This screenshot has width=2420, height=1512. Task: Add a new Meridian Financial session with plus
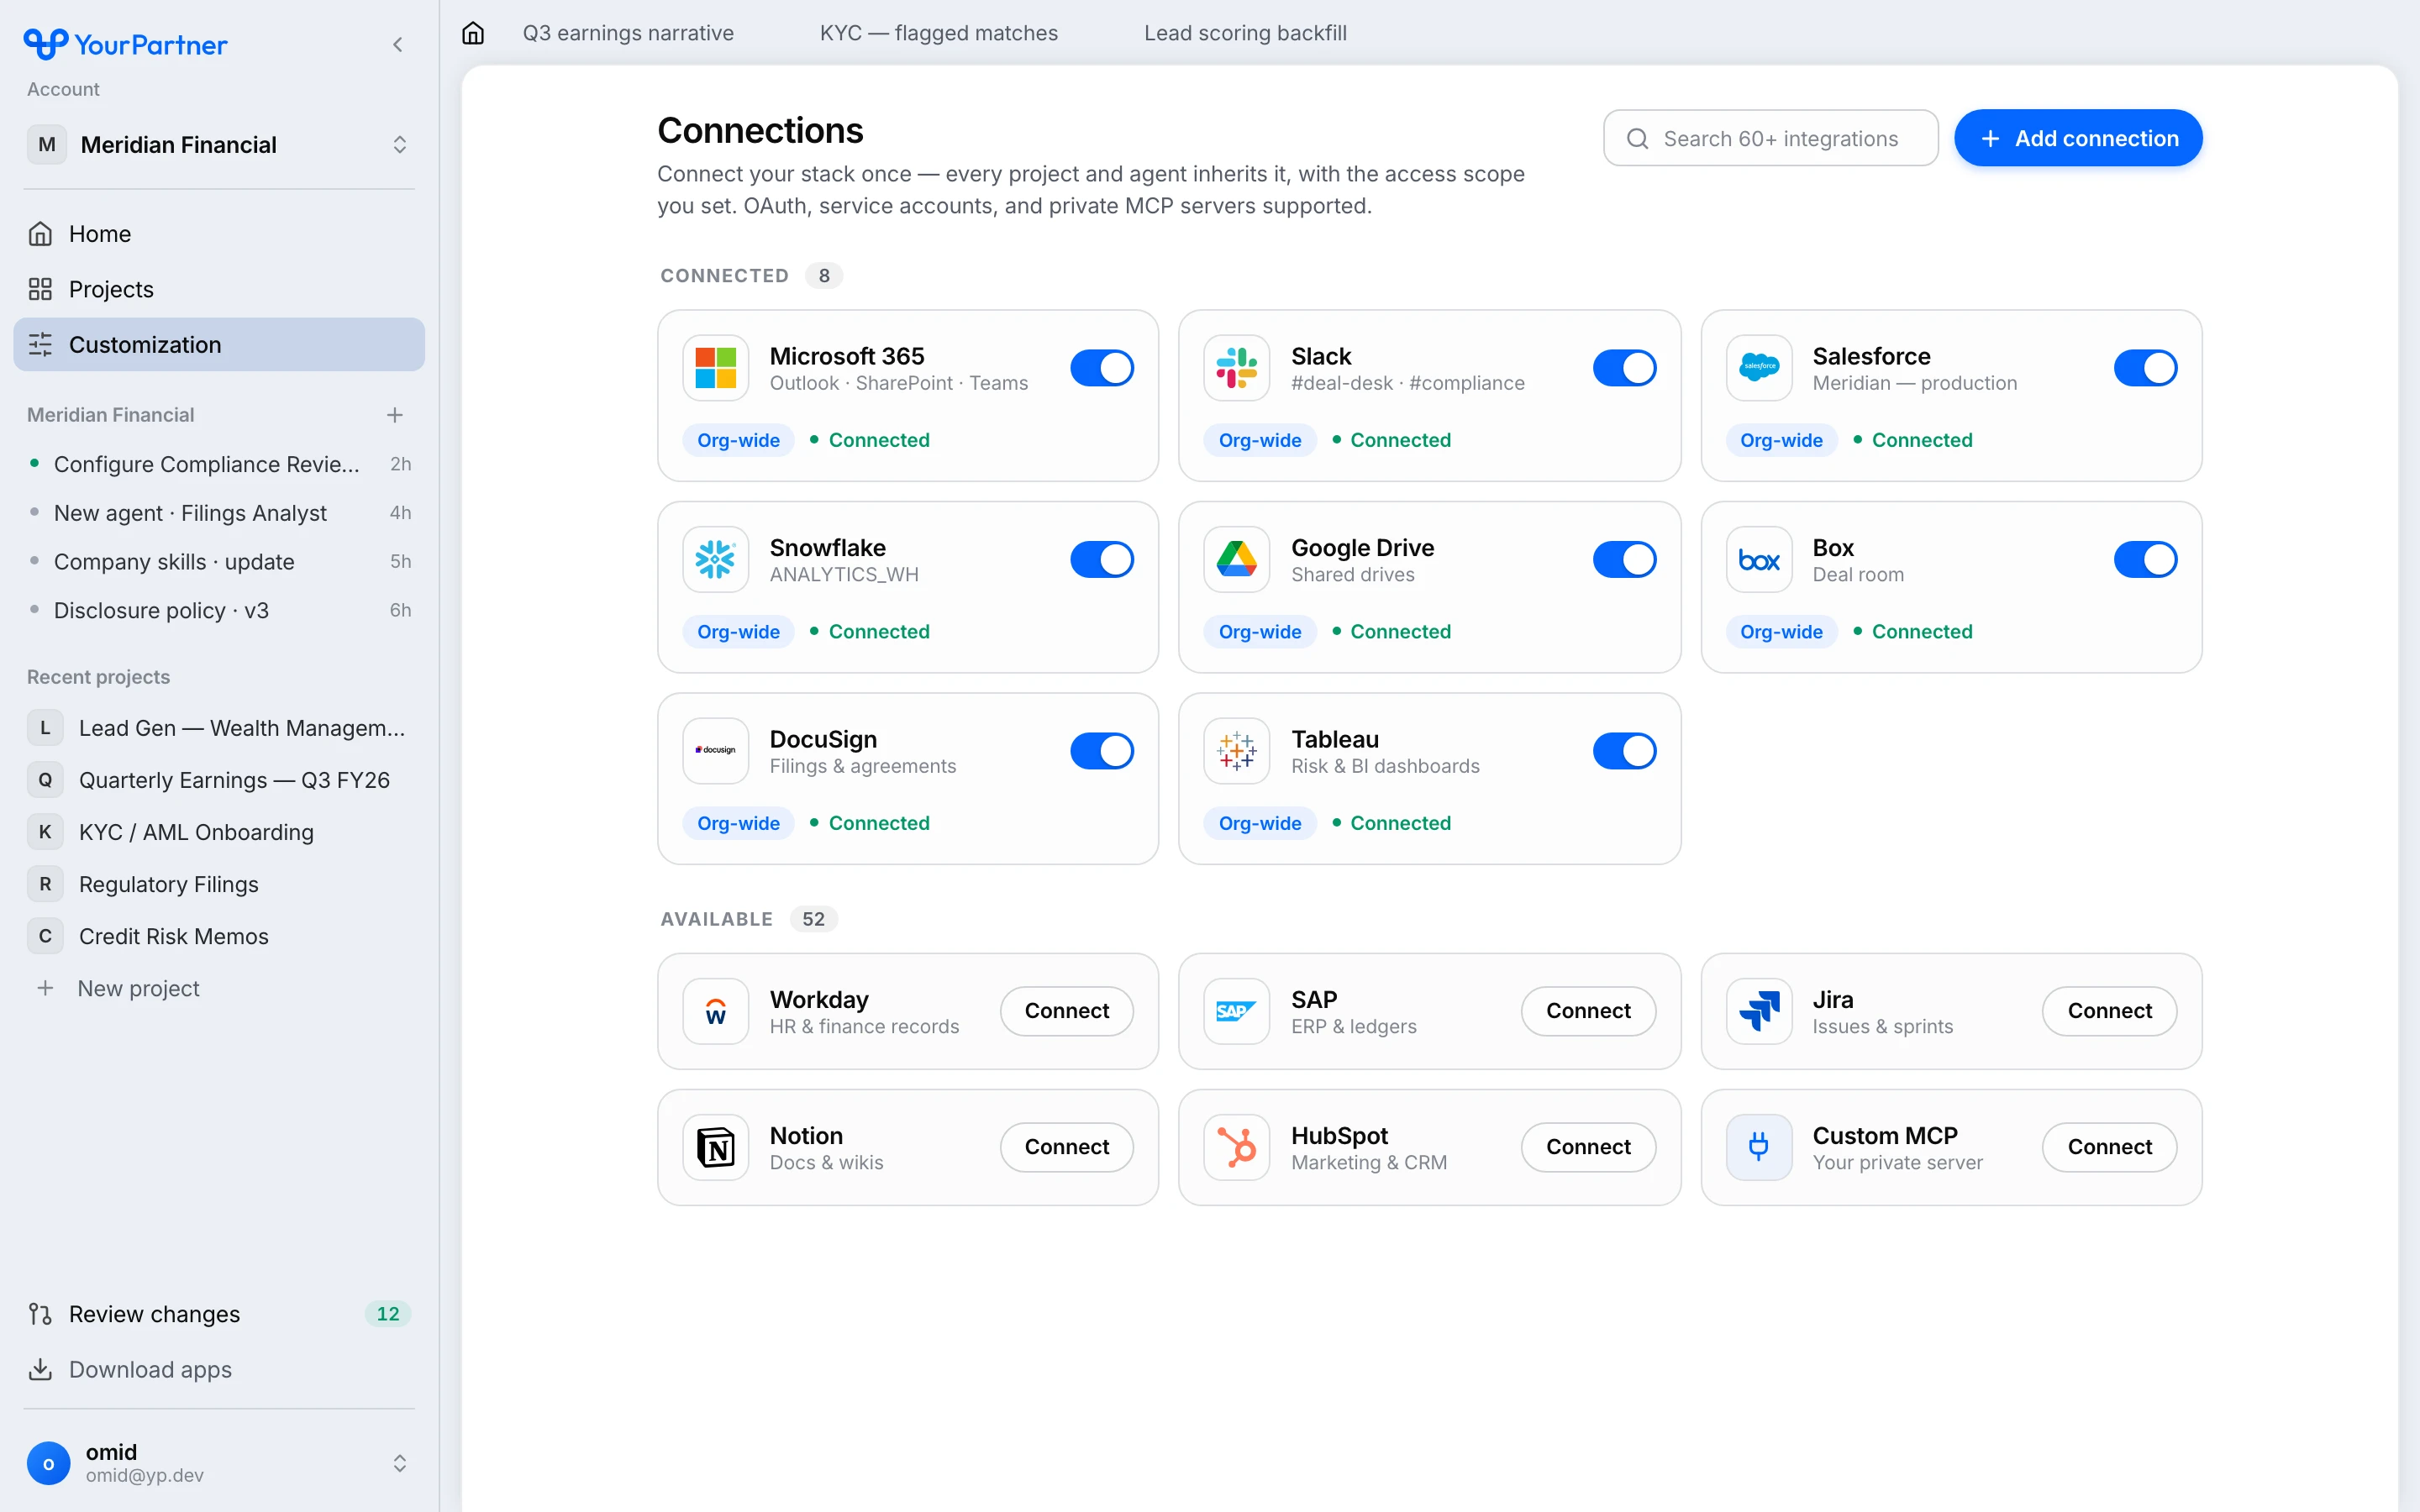tap(395, 415)
